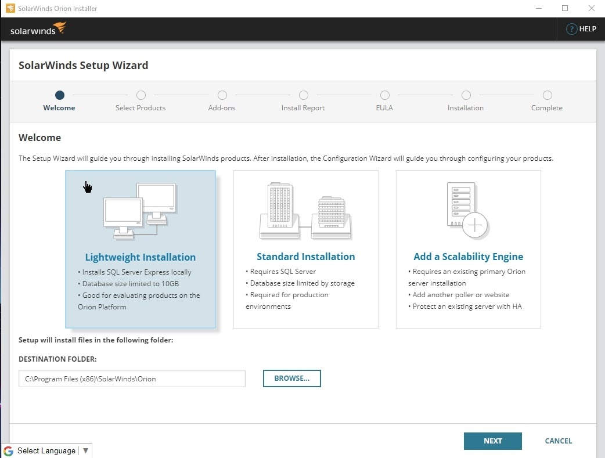Click 'Requires SQL Server' bullet text

click(x=283, y=272)
